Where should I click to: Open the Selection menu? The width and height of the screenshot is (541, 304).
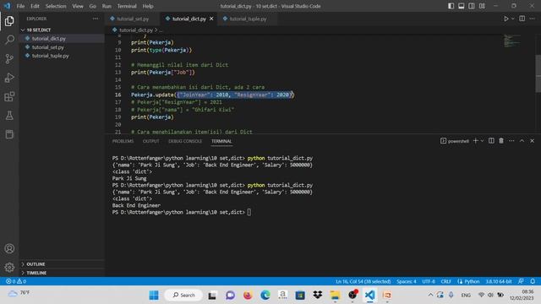click(x=56, y=6)
